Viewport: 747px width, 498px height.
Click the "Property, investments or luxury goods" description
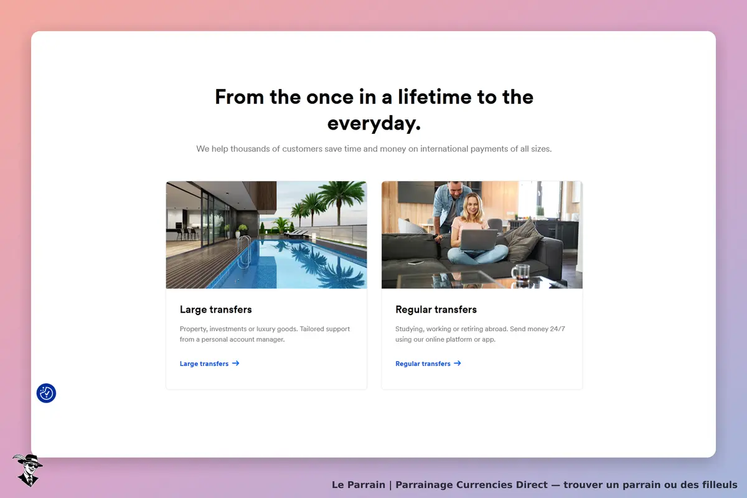point(265,334)
